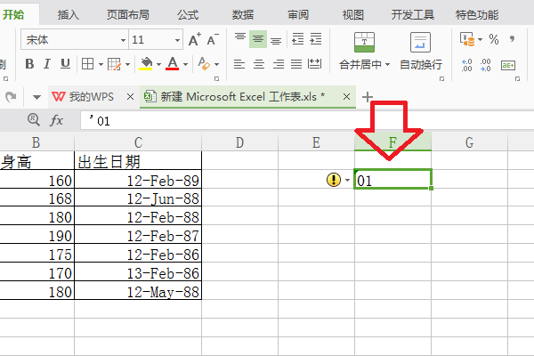Align text left horizontally
The height and width of the screenshot is (356, 534).
tap(239, 64)
